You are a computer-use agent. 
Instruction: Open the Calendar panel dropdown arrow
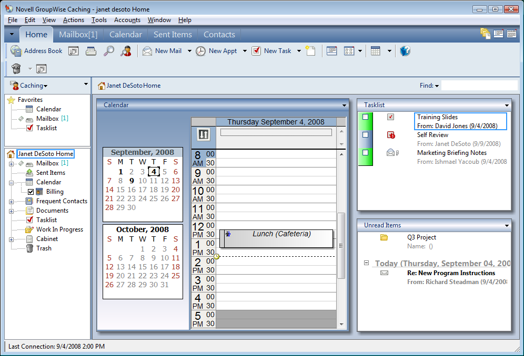pos(344,106)
